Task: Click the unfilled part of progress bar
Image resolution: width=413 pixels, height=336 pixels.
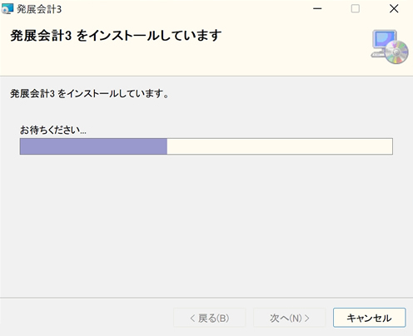Action: 280,146
